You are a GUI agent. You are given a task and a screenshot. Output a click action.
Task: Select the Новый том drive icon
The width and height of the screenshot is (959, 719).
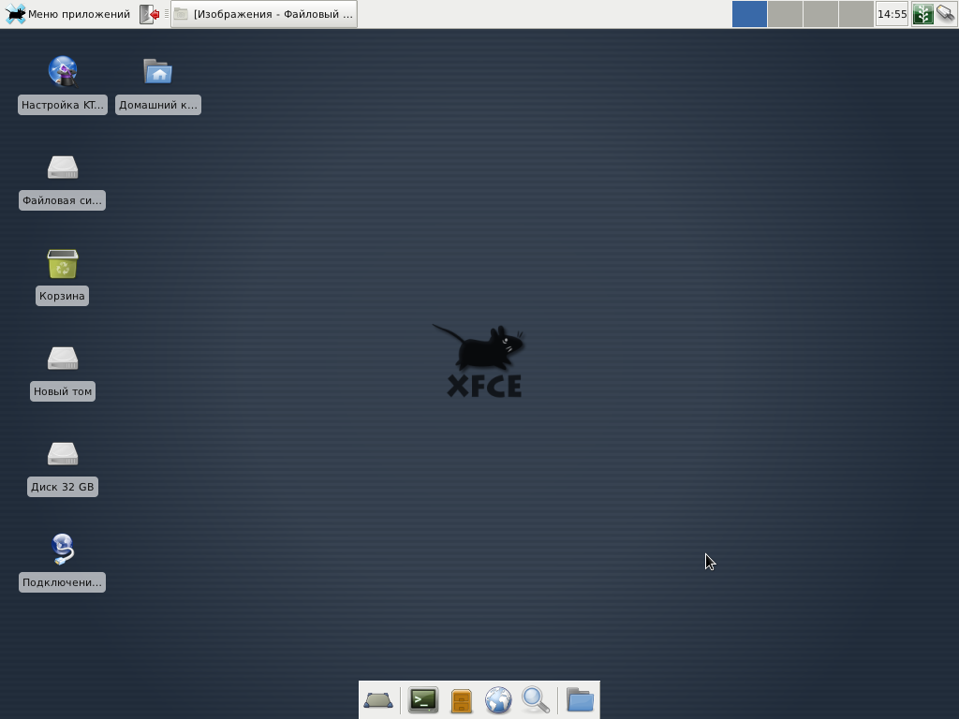click(x=63, y=358)
